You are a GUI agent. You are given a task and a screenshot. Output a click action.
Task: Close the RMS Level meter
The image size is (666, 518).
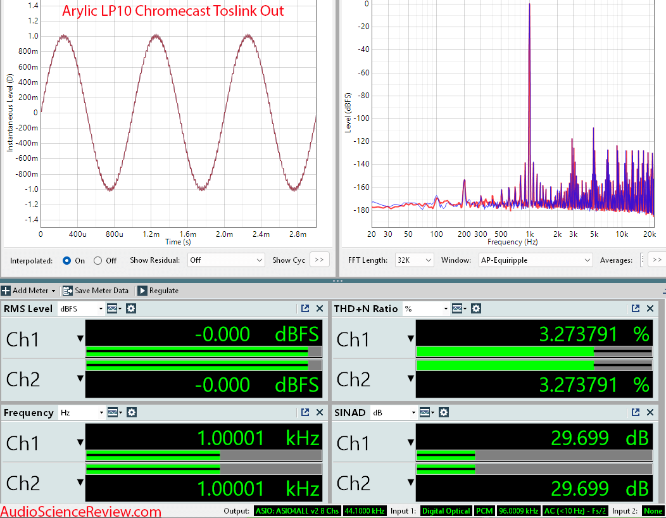tap(320, 308)
